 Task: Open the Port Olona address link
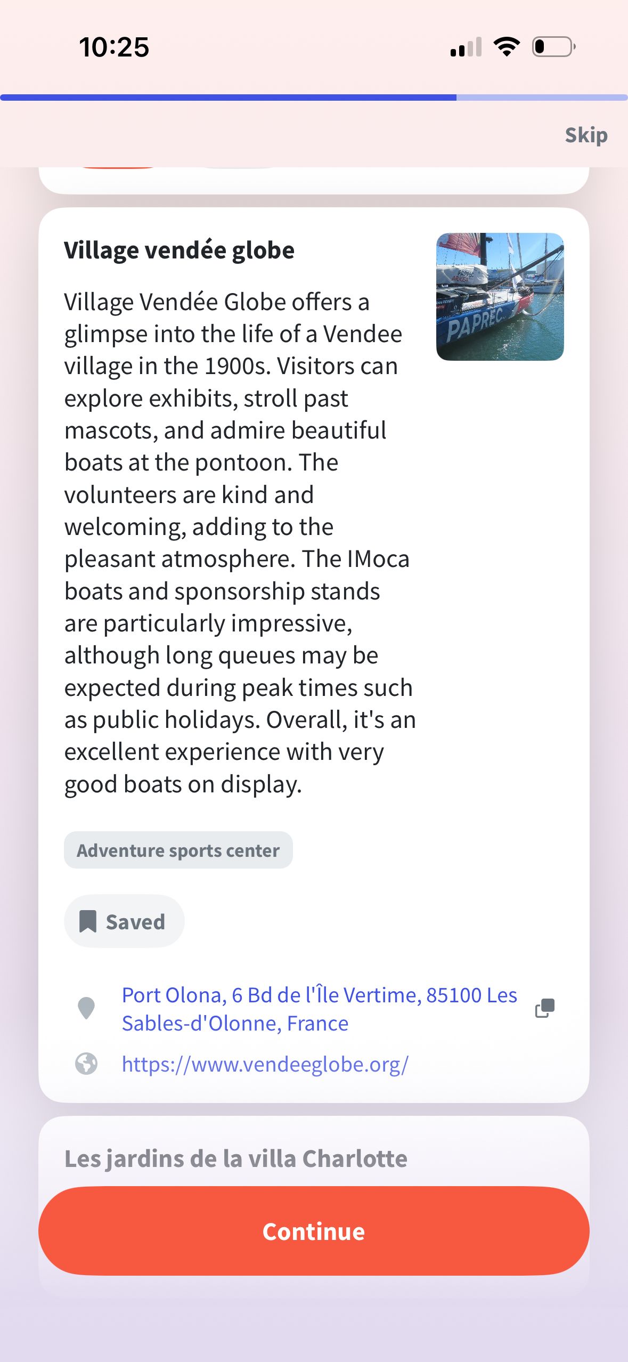tap(320, 1009)
